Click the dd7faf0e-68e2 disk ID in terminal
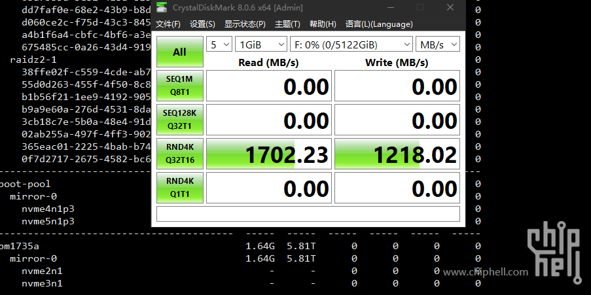 (x=86, y=10)
